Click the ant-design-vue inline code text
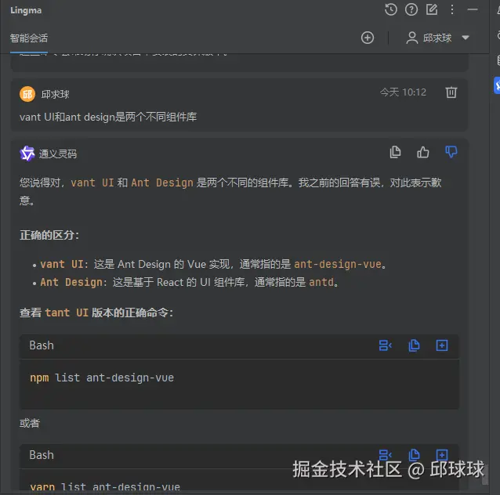Image resolution: width=500 pixels, height=495 pixels. coord(337,264)
